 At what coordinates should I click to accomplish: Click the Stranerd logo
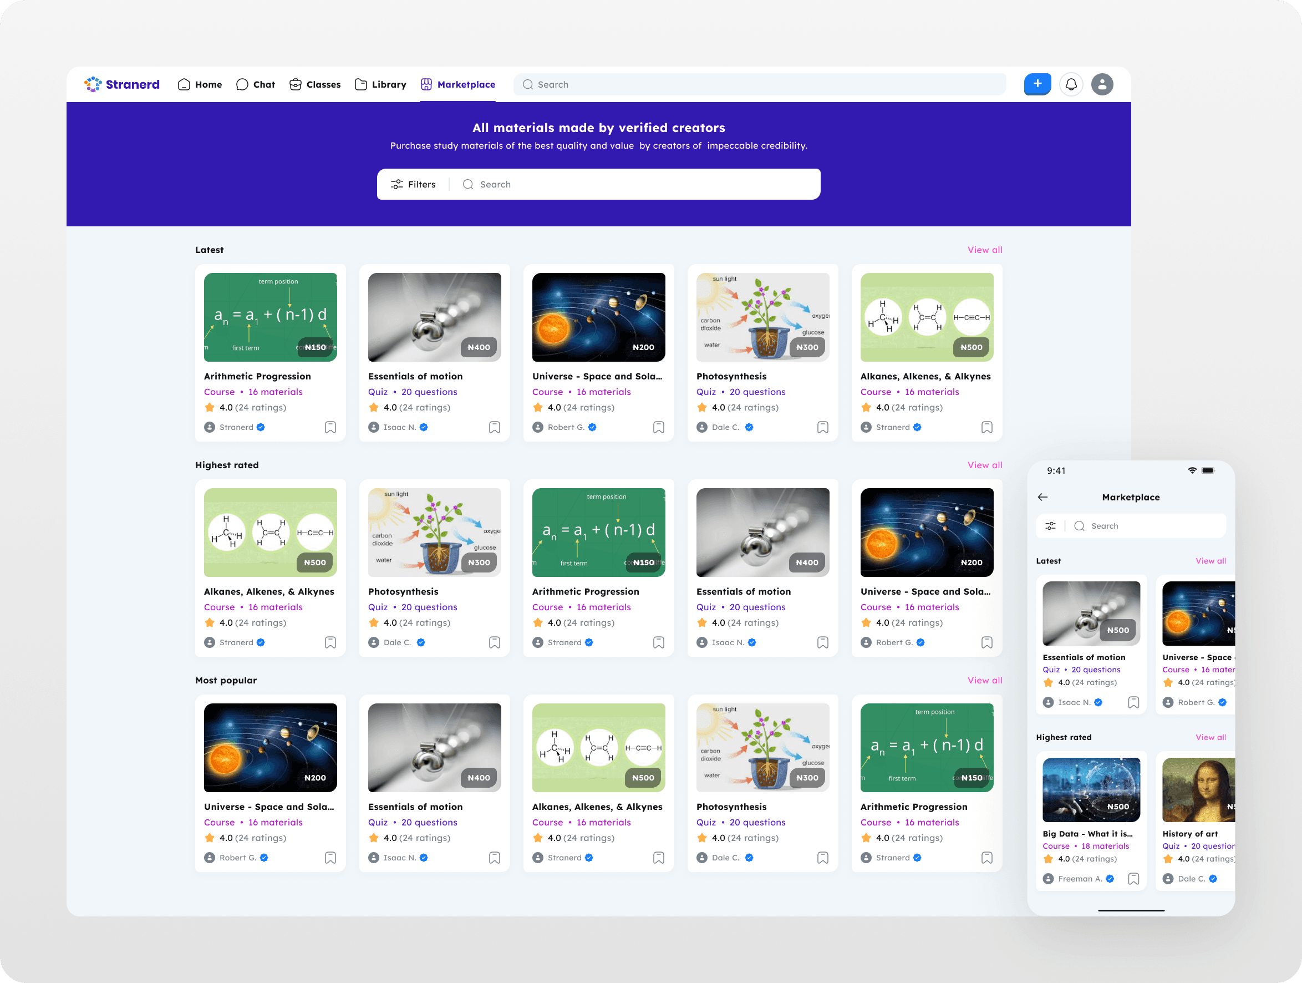point(122,84)
